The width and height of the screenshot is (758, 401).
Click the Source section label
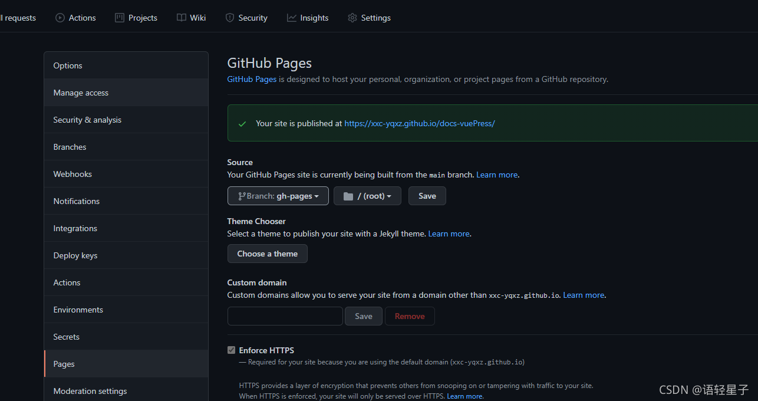(x=240, y=162)
